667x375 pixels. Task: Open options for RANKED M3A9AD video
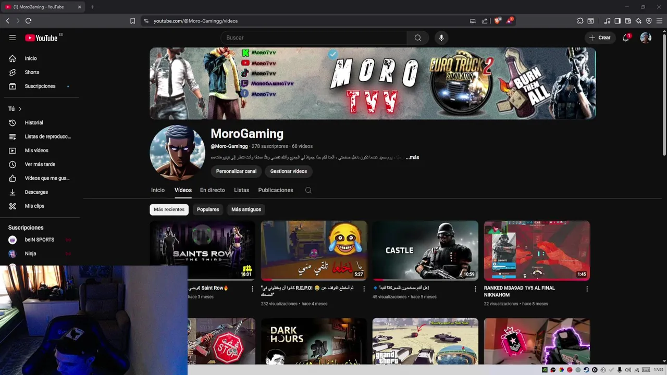pyautogui.click(x=587, y=289)
